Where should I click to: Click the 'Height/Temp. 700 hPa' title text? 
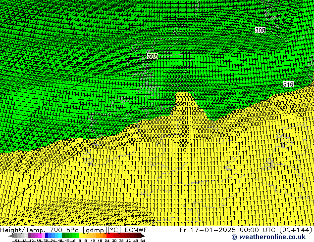click(x=40, y=230)
